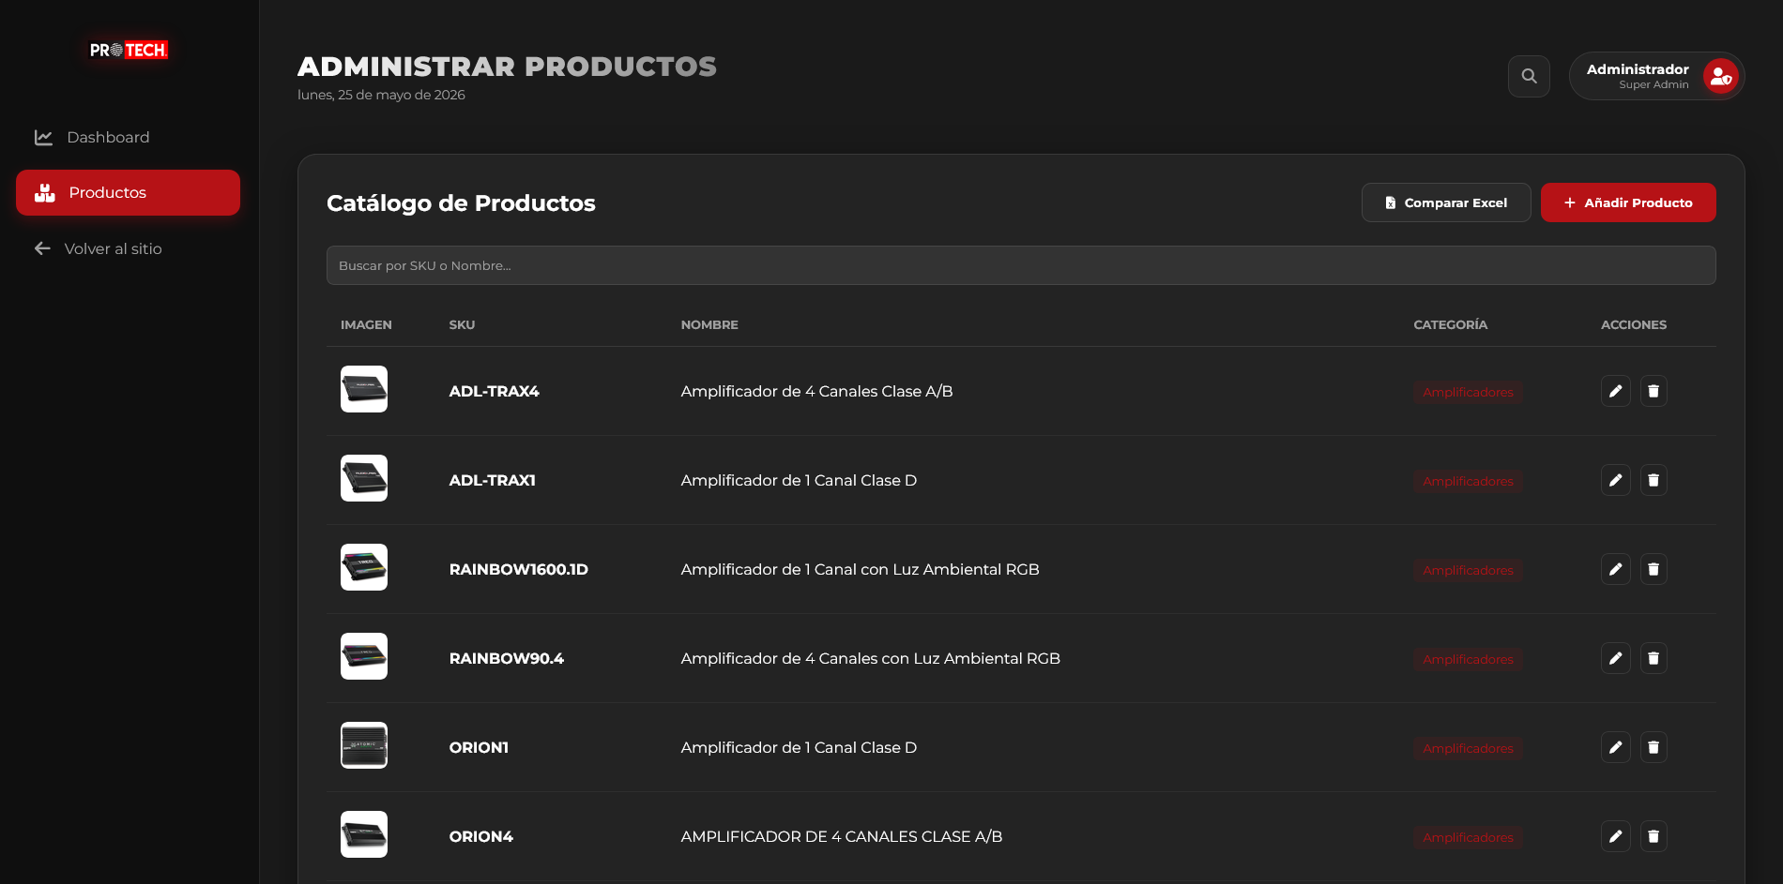
Task: Open the Dashboard page
Action: (x=128, y=137)
